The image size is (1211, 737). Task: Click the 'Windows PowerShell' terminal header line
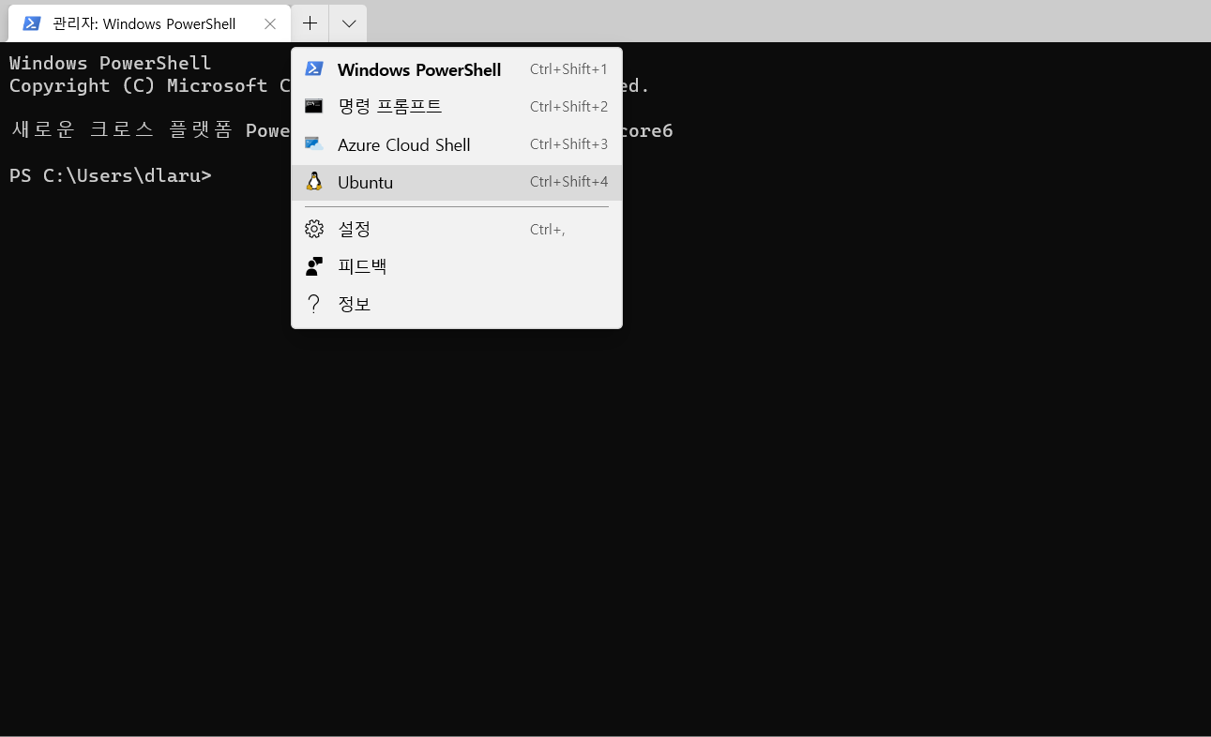[x=111, y=63]
